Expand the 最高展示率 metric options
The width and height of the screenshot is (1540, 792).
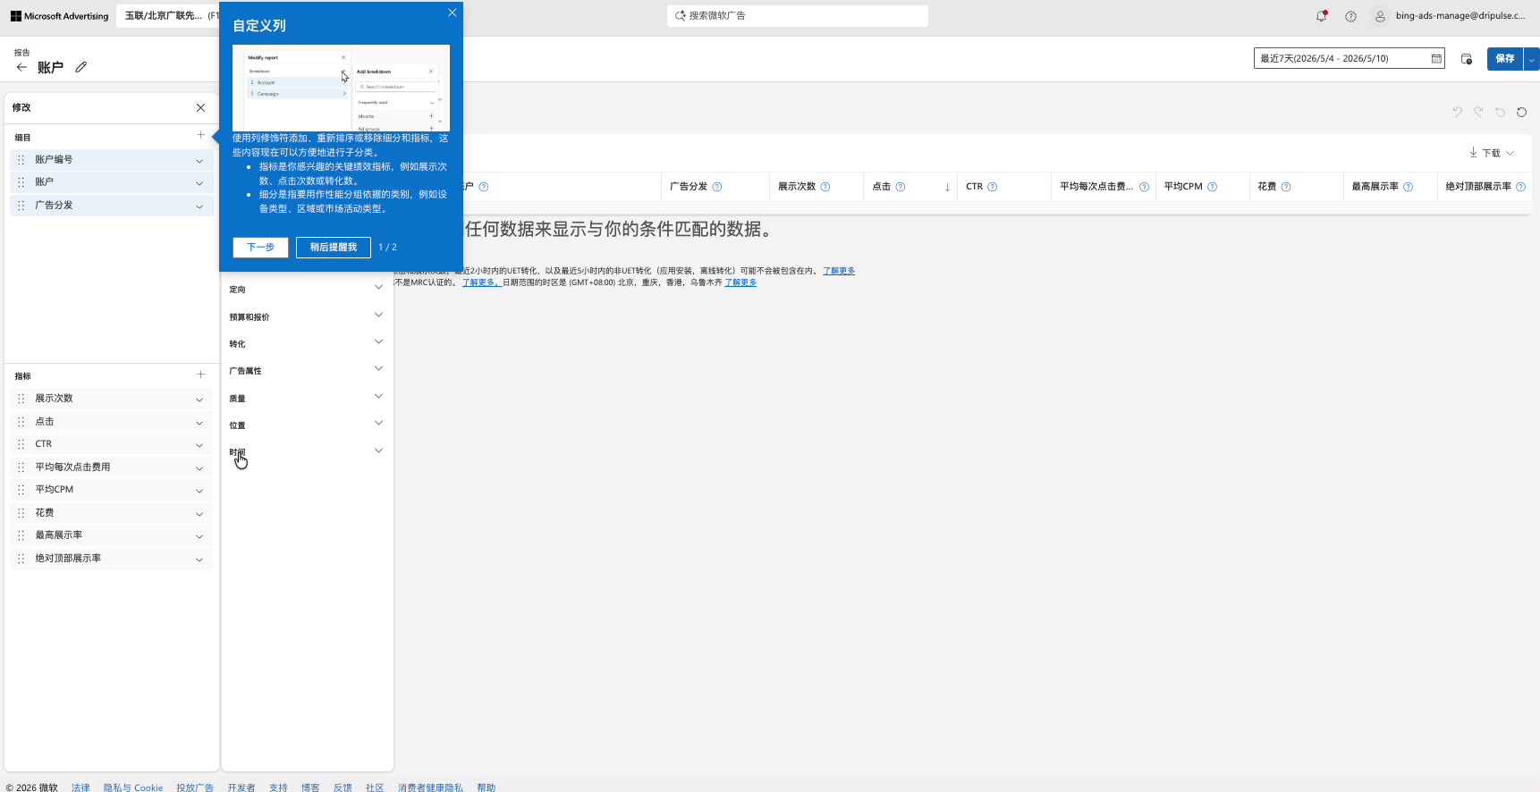pos(199,536)
